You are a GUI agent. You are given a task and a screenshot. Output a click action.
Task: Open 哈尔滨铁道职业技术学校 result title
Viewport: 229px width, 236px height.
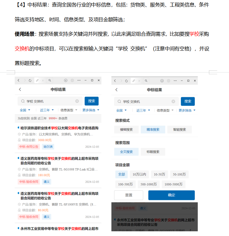click(59, 128)
